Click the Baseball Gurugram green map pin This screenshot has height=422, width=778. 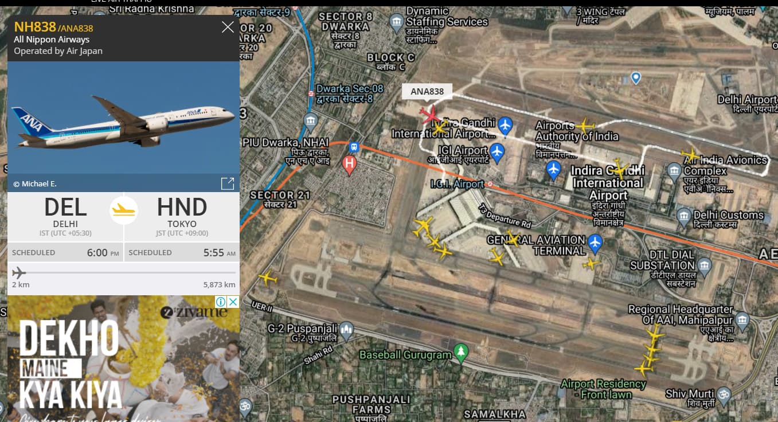click(x=461, y=354)
